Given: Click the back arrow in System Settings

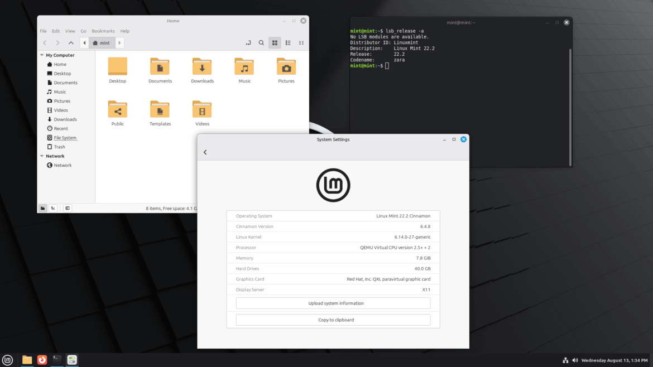Looking at the screenshot, I should [205, 152].
